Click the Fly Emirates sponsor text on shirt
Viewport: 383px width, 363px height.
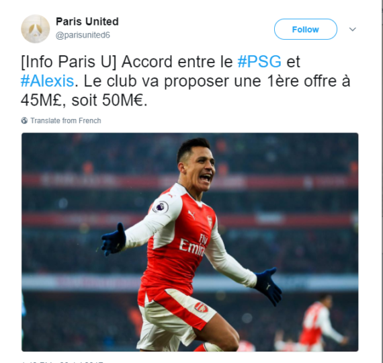193,245
